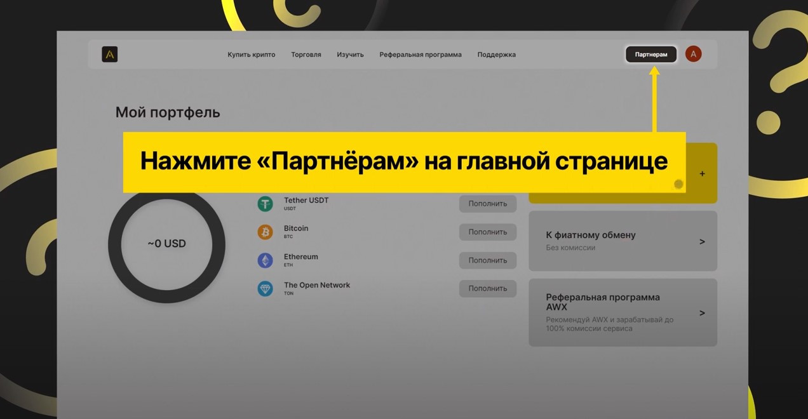The image size is (808, 419).
Task: Click the Ethereum coin icon
Action: pyautogui.click(x=265, y=260)
